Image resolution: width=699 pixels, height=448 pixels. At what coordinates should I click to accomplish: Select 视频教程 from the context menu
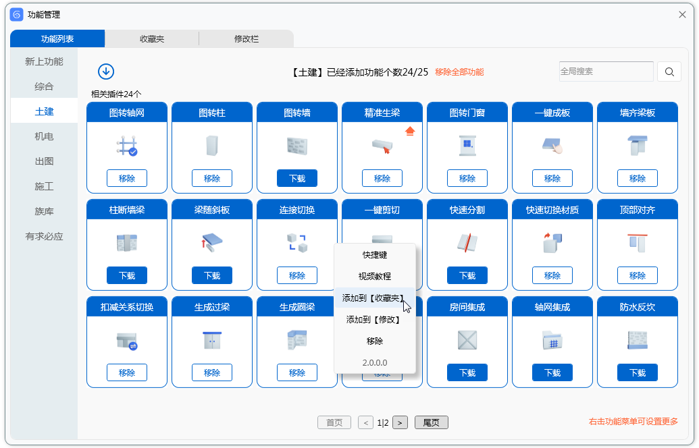pos(374,277)
